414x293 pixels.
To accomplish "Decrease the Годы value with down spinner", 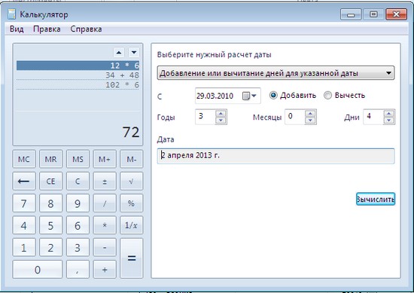I will (x=221, y=121).
